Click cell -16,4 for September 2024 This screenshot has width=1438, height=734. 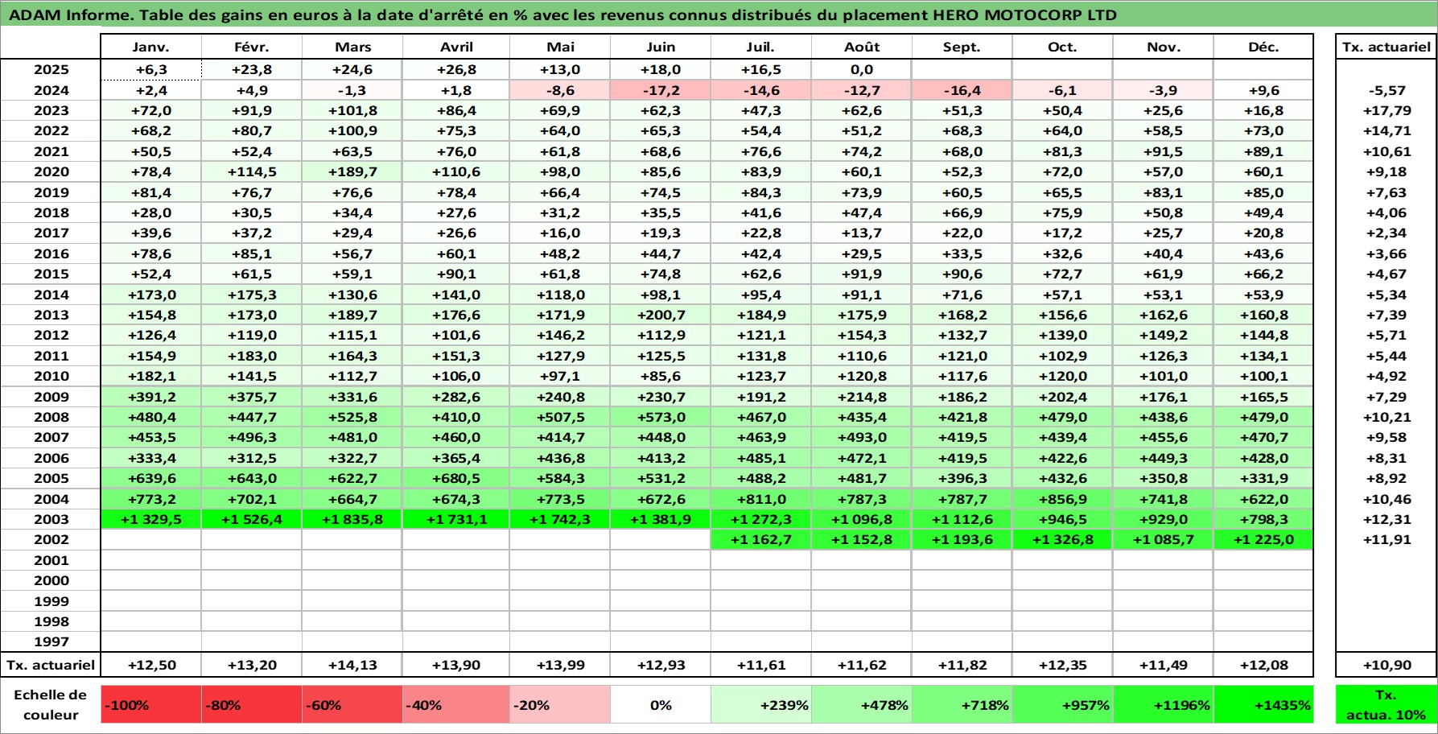click(x=962, y=90)
